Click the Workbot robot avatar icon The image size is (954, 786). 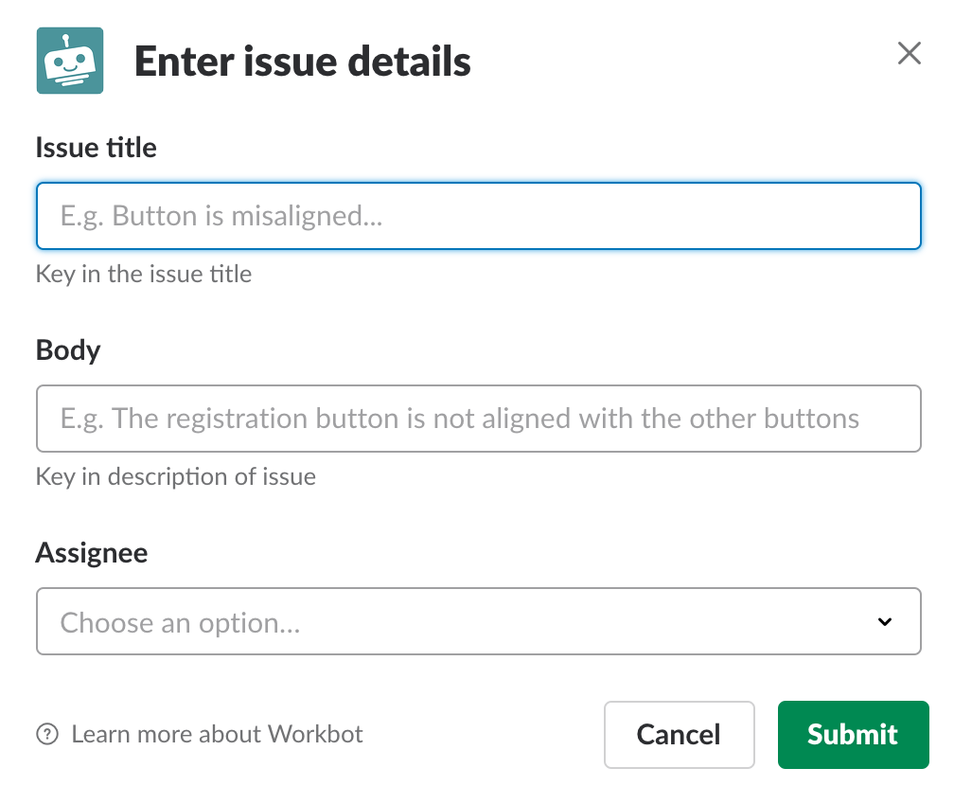coord(70,62)
